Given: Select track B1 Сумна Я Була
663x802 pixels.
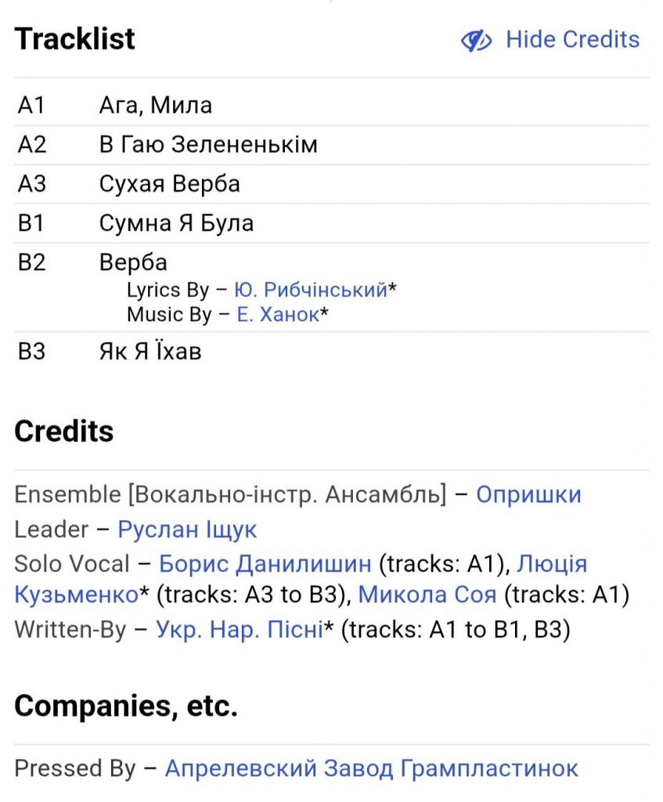Looking at the screenshot, I should [x=331, y=223].
